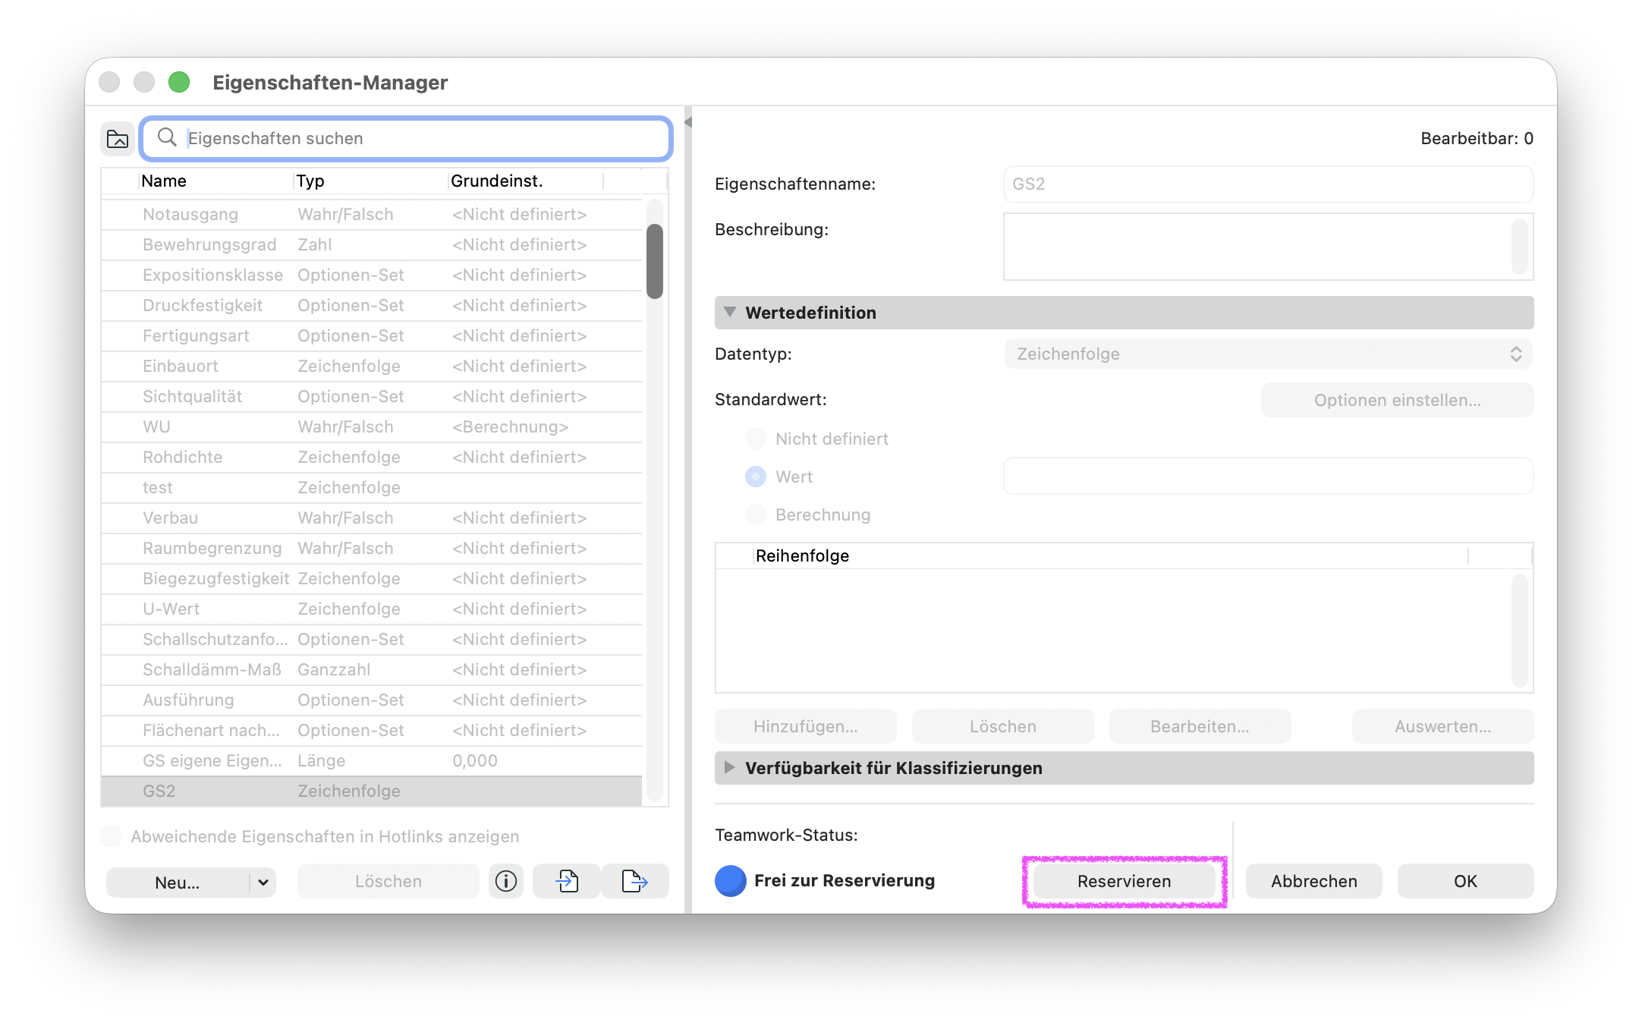Click the export properties icon
1642x1026 pixels.
[x=635, y=881]
